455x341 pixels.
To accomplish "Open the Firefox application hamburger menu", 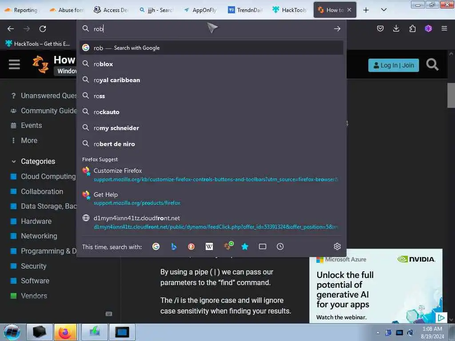I will pos(444,28).
